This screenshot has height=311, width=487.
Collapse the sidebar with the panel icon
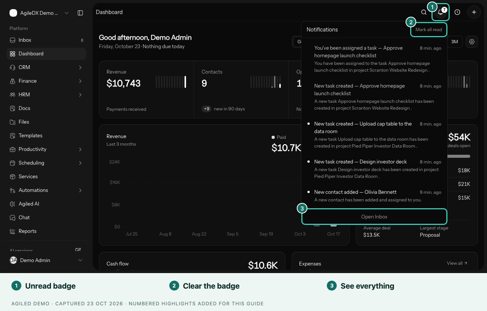pos(80,13)
